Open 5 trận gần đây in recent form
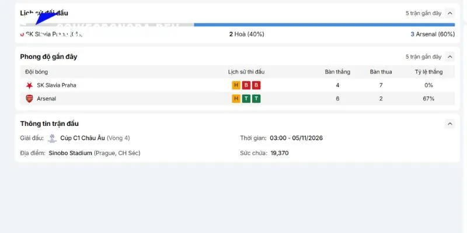This screenshot has height=233, width=467. tap(423, 57)
